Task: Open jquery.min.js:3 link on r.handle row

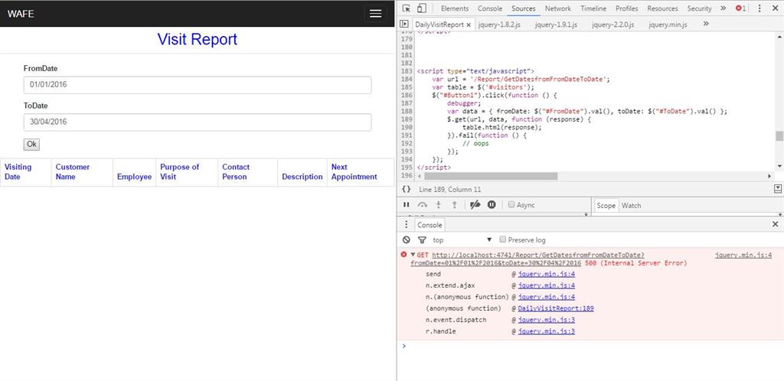Action: pos(546,331)
